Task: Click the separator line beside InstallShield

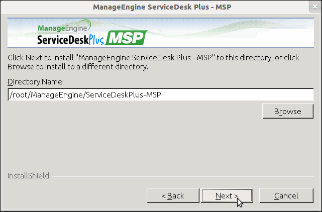Action: point(181,176)
